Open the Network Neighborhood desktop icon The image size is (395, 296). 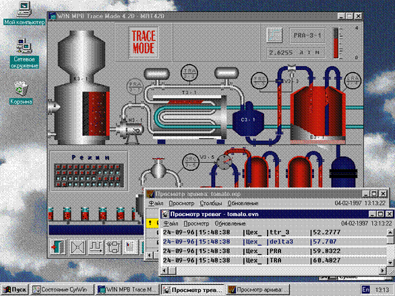tap(24, 53)
